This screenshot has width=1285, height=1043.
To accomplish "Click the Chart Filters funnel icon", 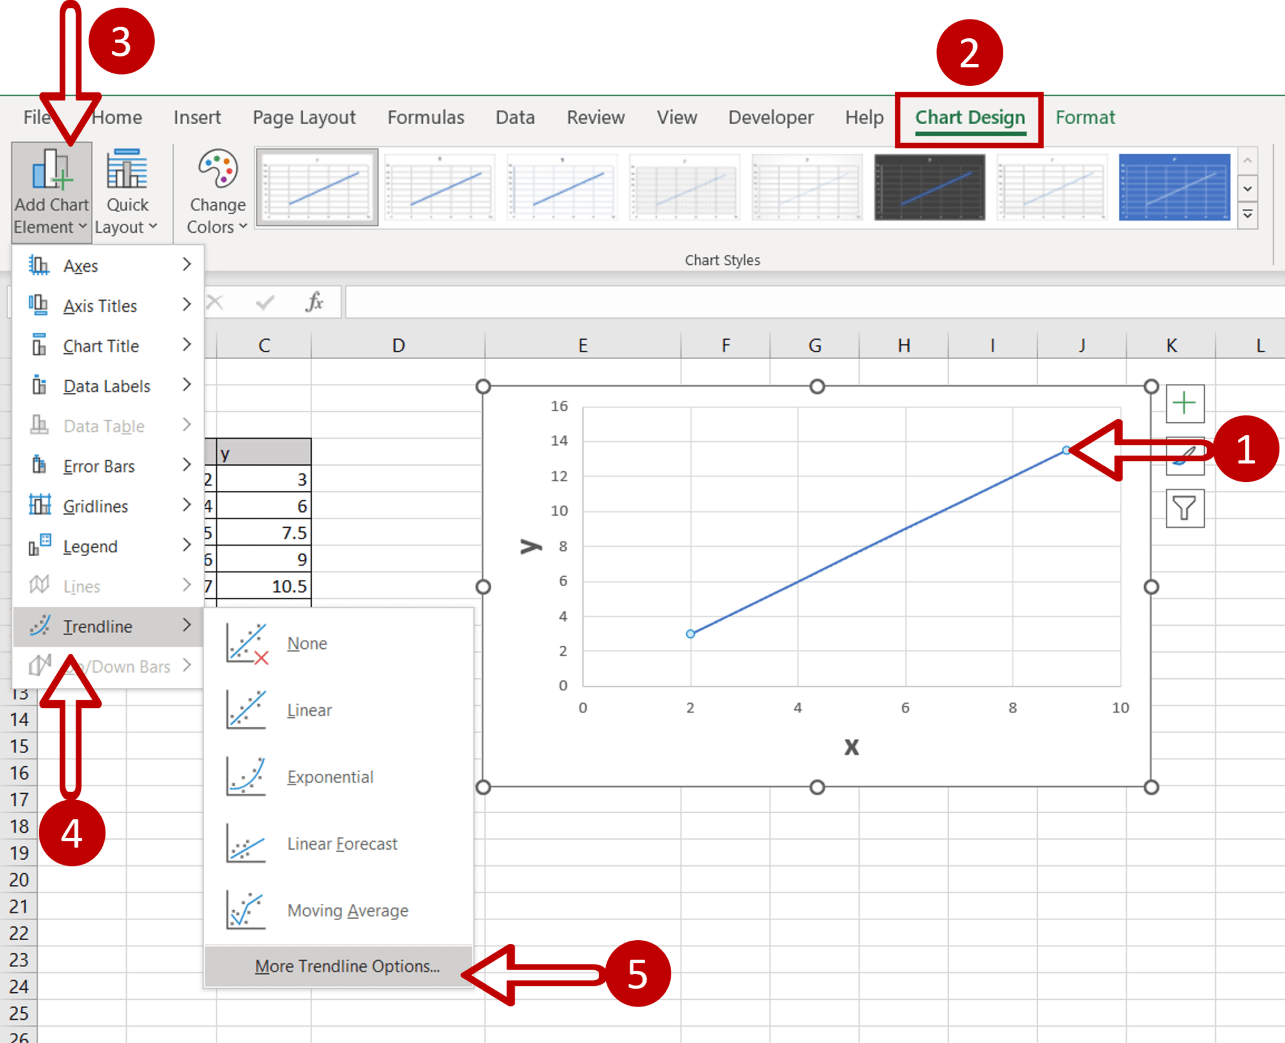I will (x=1184, y=508).
